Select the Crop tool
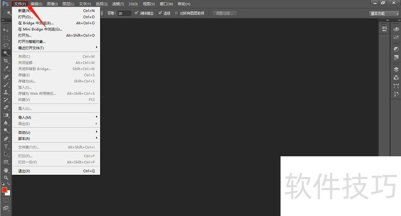This screenshot has height=216, width=401. click(6, 61)
